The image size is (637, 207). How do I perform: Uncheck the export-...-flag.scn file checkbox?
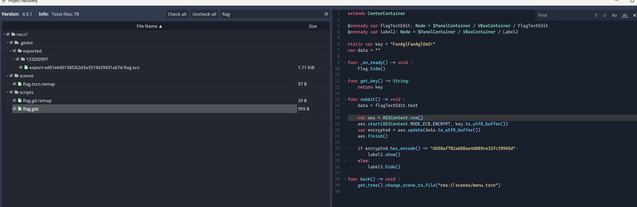[21, 67]
